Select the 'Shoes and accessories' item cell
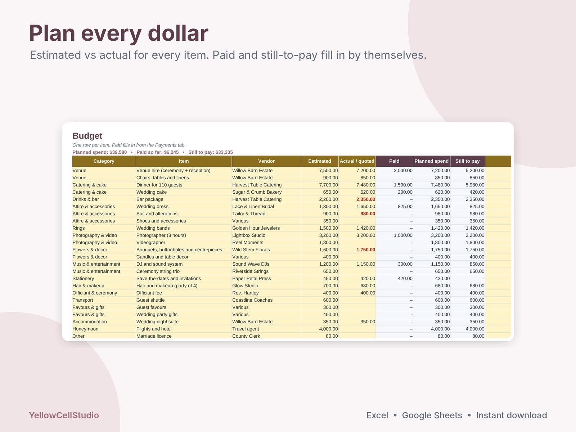The image size is (576, 432). [x=184, y=221]
